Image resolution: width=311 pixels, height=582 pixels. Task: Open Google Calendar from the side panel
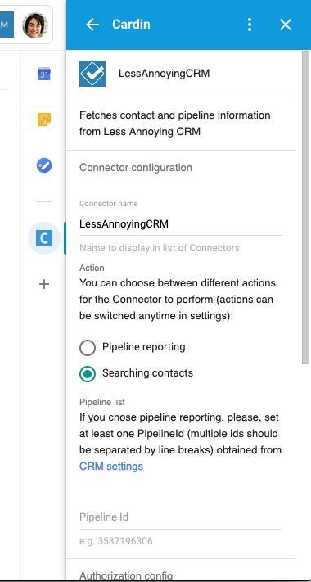[44, 74]
